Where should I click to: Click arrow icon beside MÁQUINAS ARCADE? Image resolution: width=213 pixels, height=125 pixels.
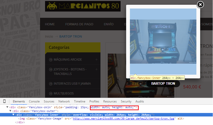click(51, 60)
